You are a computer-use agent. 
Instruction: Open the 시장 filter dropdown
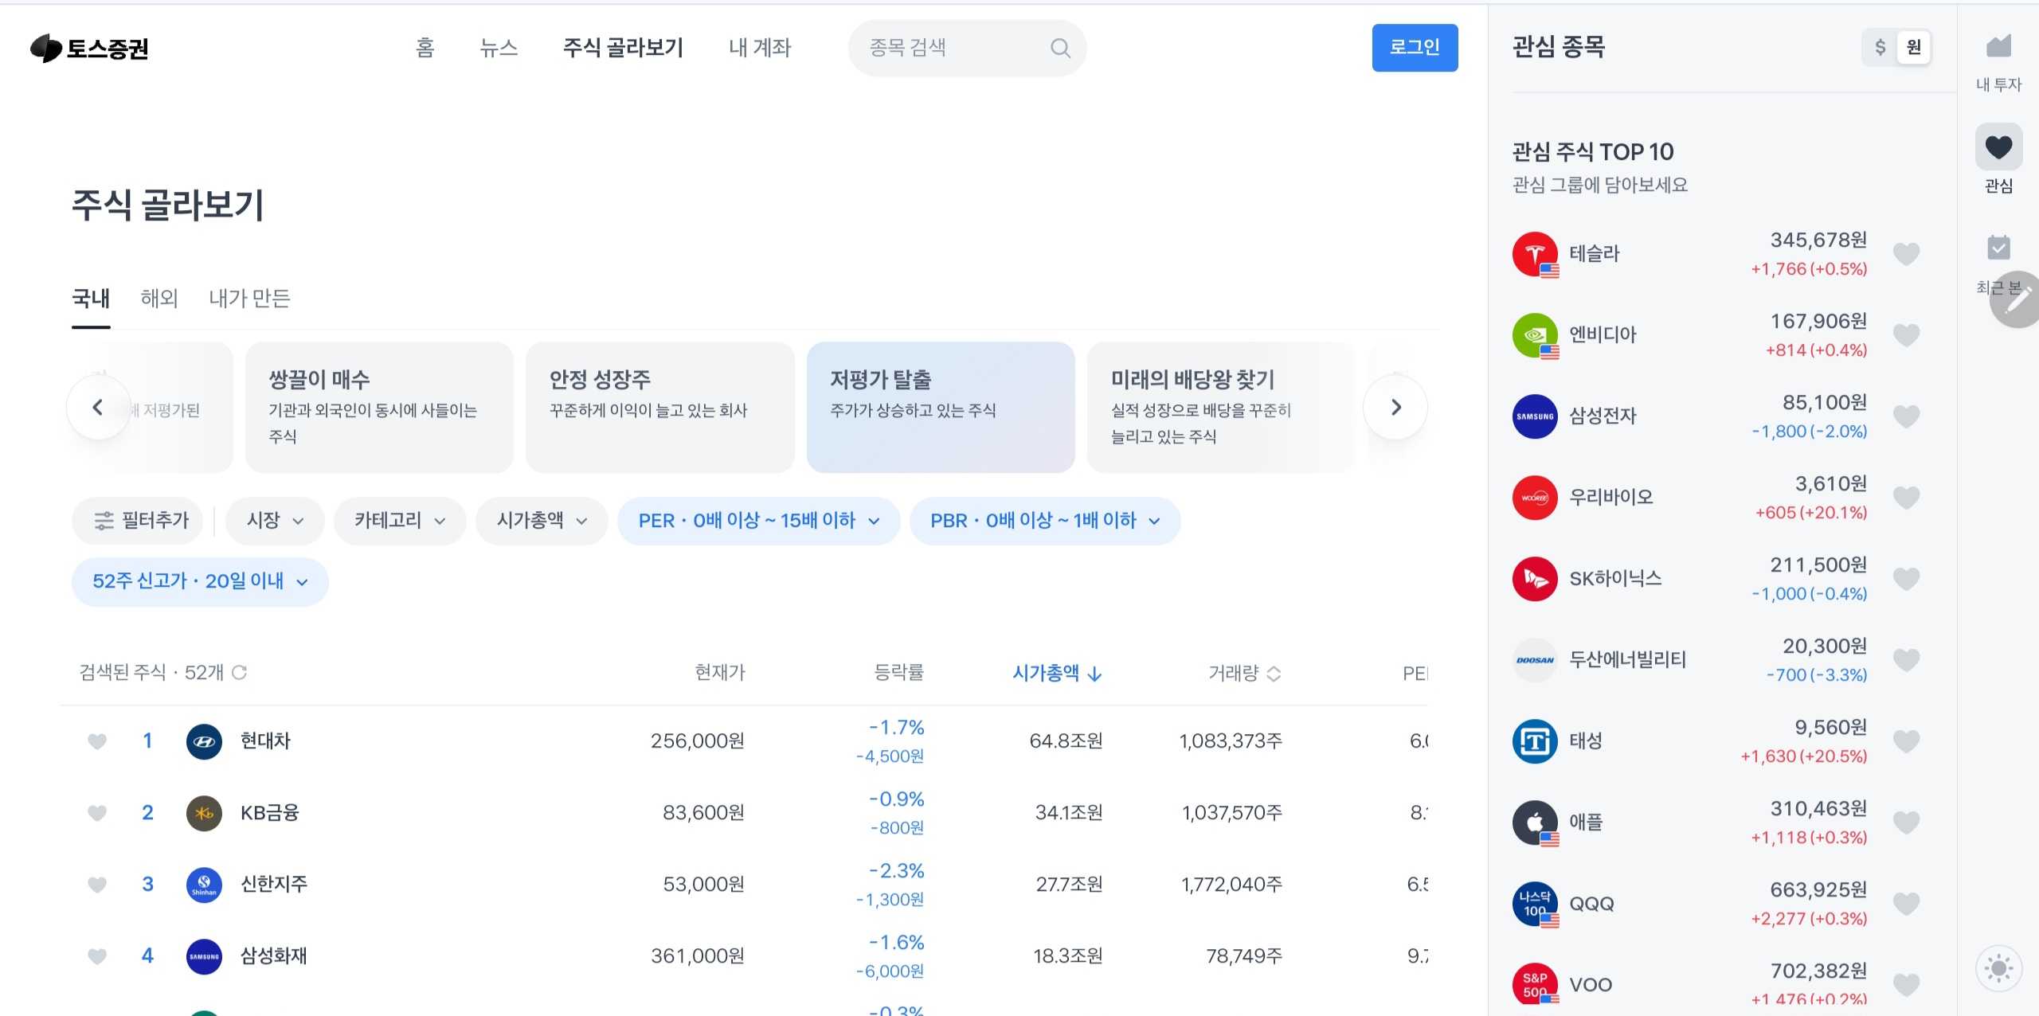275,521
